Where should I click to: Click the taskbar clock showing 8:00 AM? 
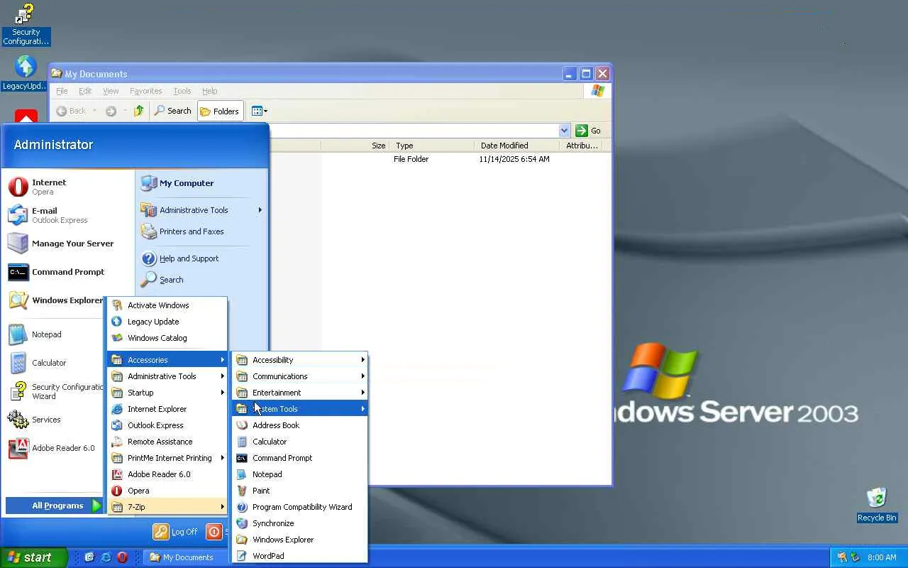882,557
